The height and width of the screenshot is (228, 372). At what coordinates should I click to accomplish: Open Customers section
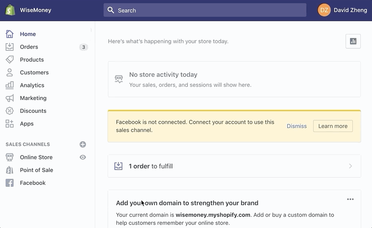pyautogui.click(x=34, y=72)
